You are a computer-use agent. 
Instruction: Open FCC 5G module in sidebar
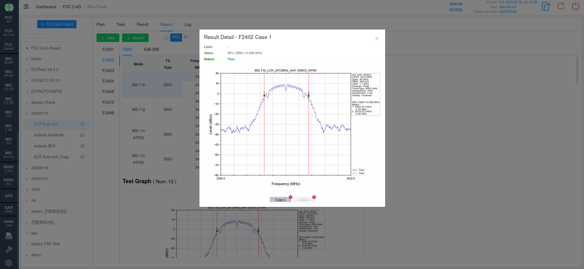click(9, 19)
